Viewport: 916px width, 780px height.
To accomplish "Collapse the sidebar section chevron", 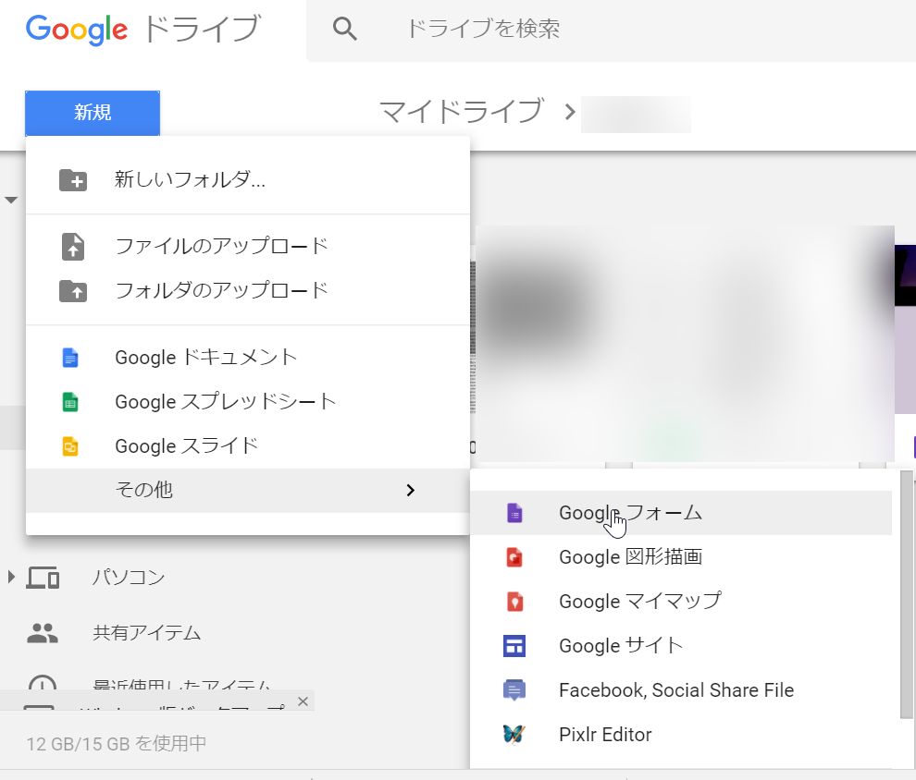I will [10, 199].
